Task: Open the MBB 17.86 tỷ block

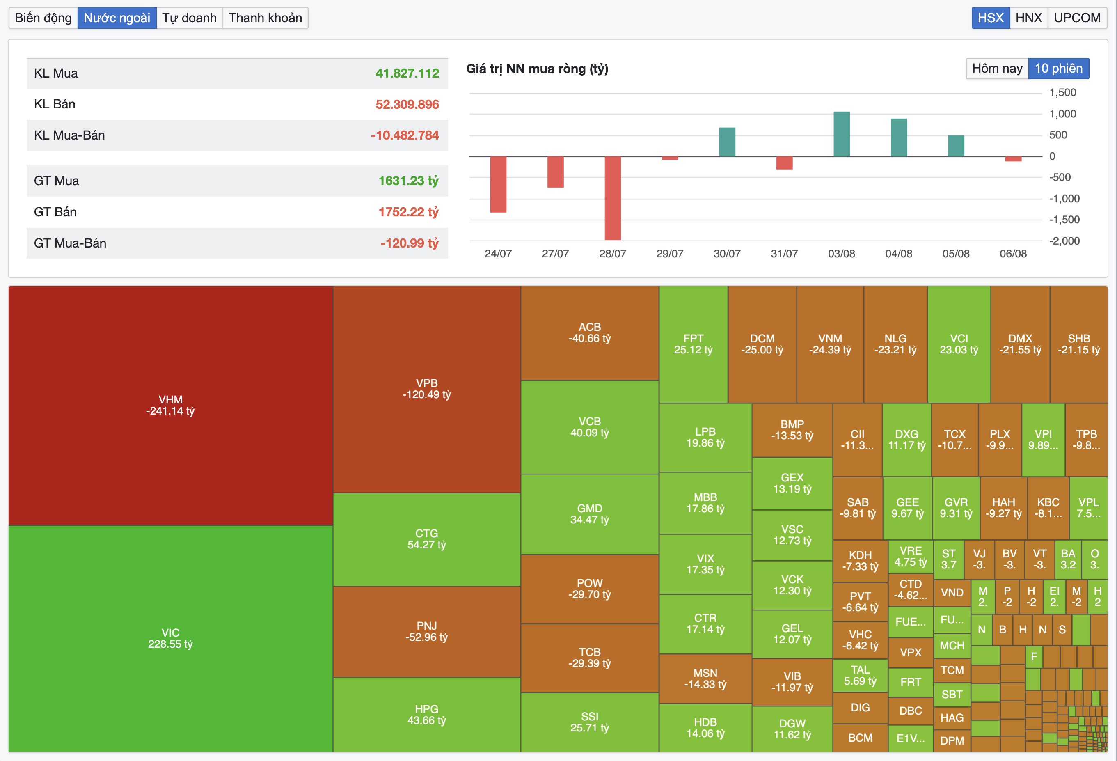Action: [705, 503]
